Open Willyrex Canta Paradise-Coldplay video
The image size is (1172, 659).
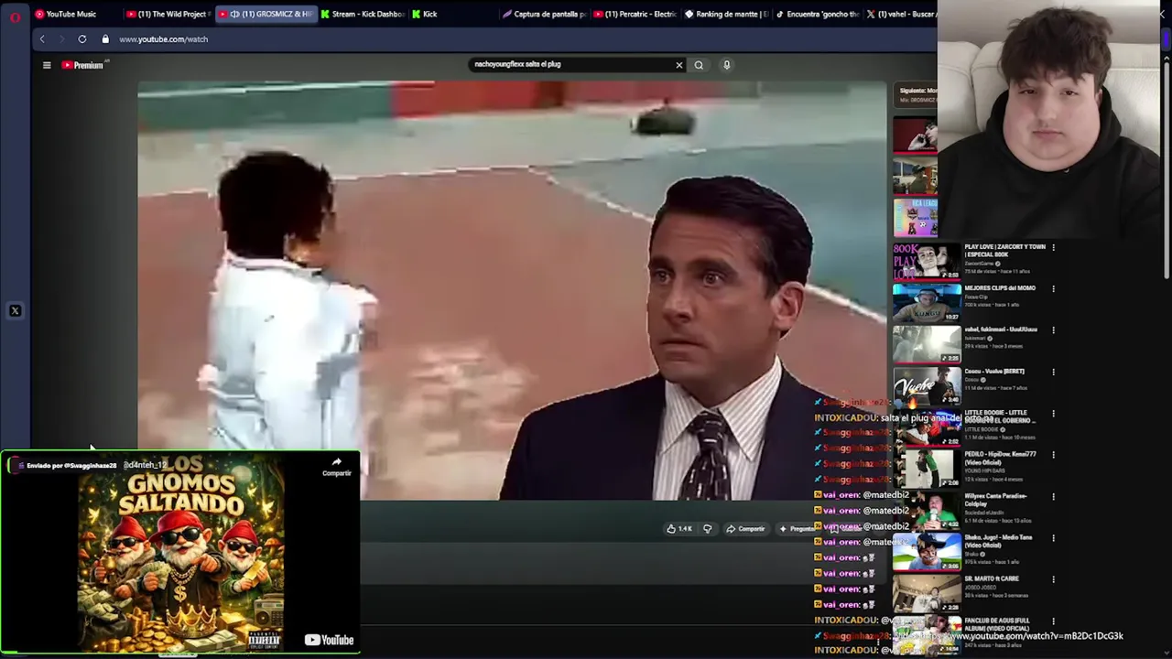(995, 499)
